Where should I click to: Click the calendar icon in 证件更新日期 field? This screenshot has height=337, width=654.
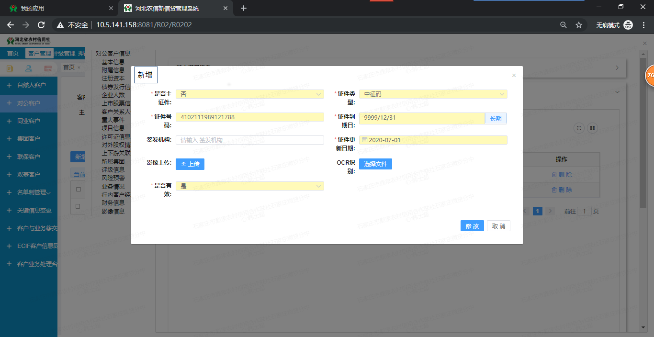tap(364, 140)
